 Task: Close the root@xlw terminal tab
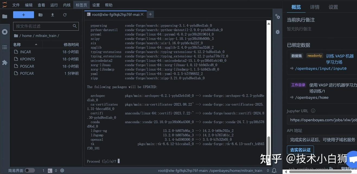point(142,14)
